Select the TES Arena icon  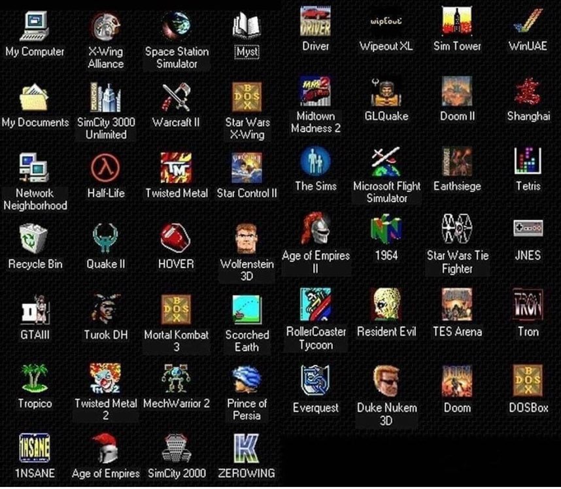click(x=457, y=305)
